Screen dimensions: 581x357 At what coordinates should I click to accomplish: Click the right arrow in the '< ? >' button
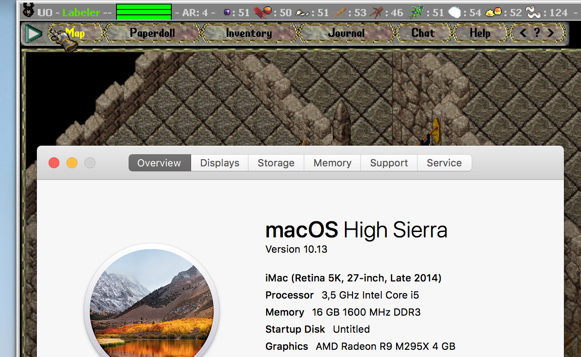(x=550, y=33)
